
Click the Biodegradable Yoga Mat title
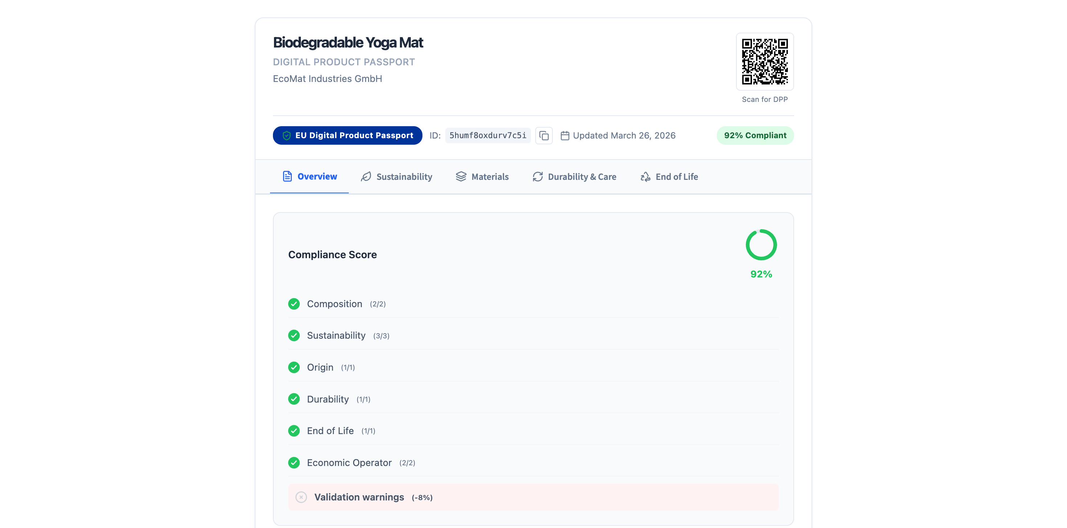(348, 43)
